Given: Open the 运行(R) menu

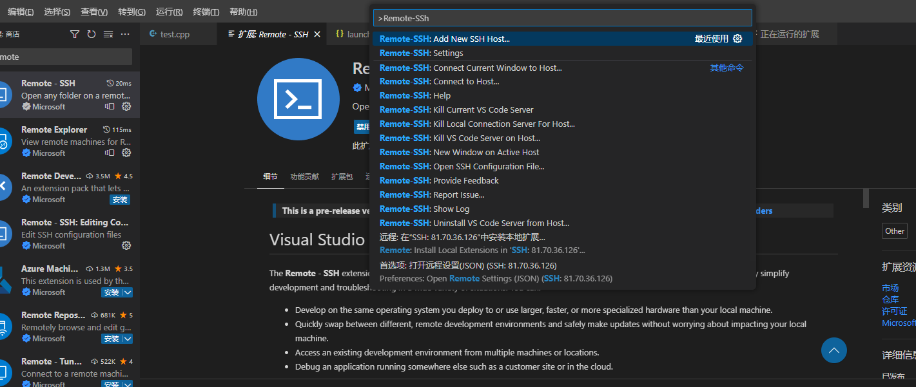Looking at the screenshot, I should (x=169, y=12).
